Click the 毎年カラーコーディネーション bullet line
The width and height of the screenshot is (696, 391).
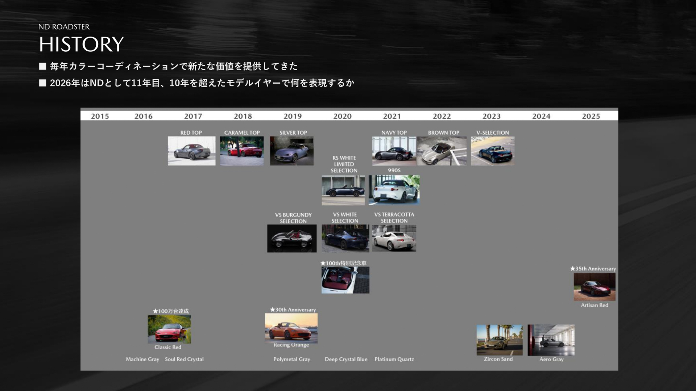point(169,66)
